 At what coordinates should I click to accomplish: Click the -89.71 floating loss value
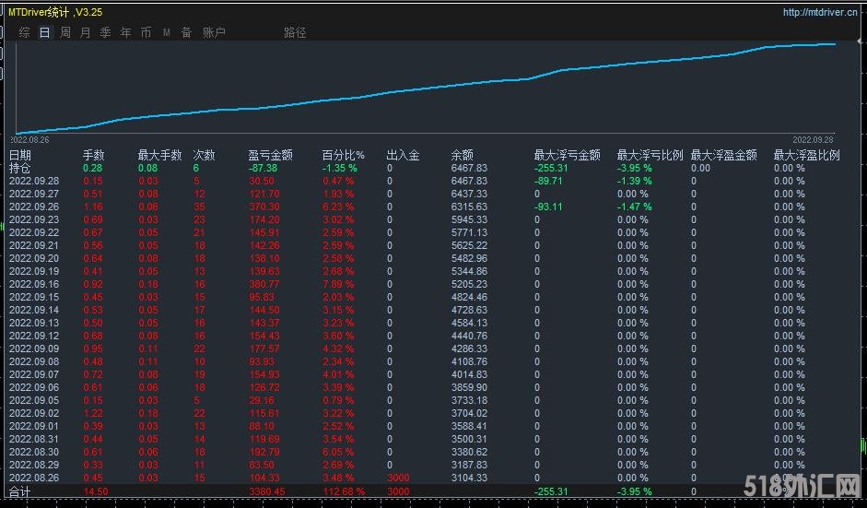tap(548, 181)
